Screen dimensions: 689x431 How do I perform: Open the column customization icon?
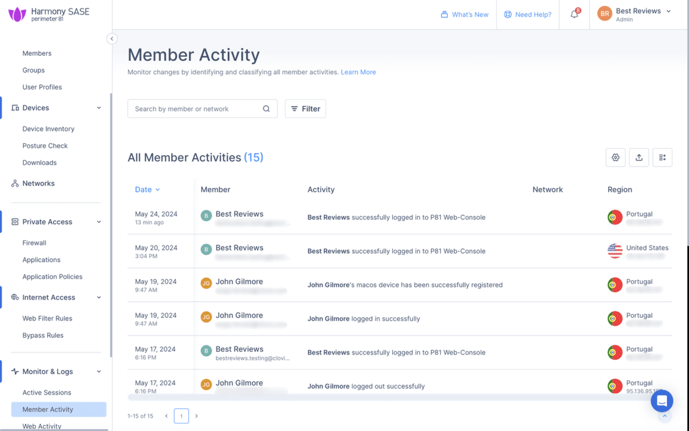tap(662, 157)
